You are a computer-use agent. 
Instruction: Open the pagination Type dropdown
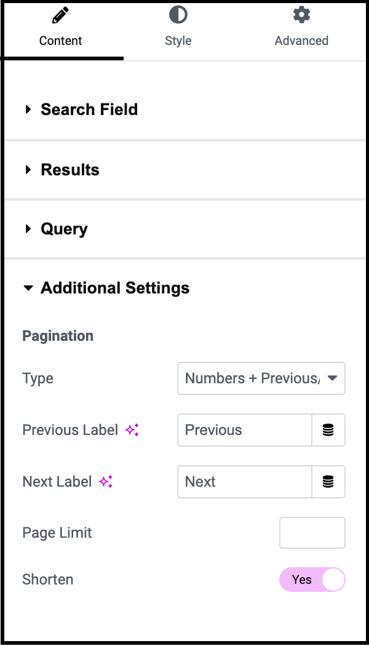(261, 378)
